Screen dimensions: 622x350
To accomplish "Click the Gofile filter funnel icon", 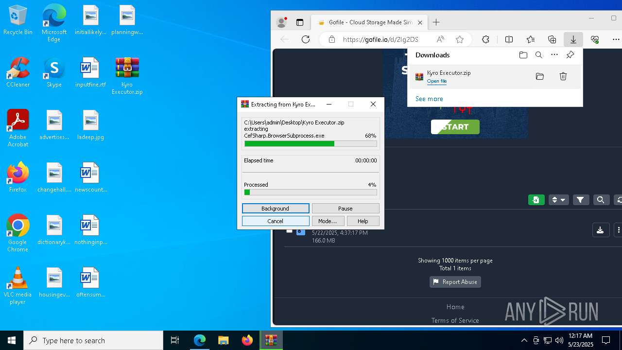I will click(581, 200).
